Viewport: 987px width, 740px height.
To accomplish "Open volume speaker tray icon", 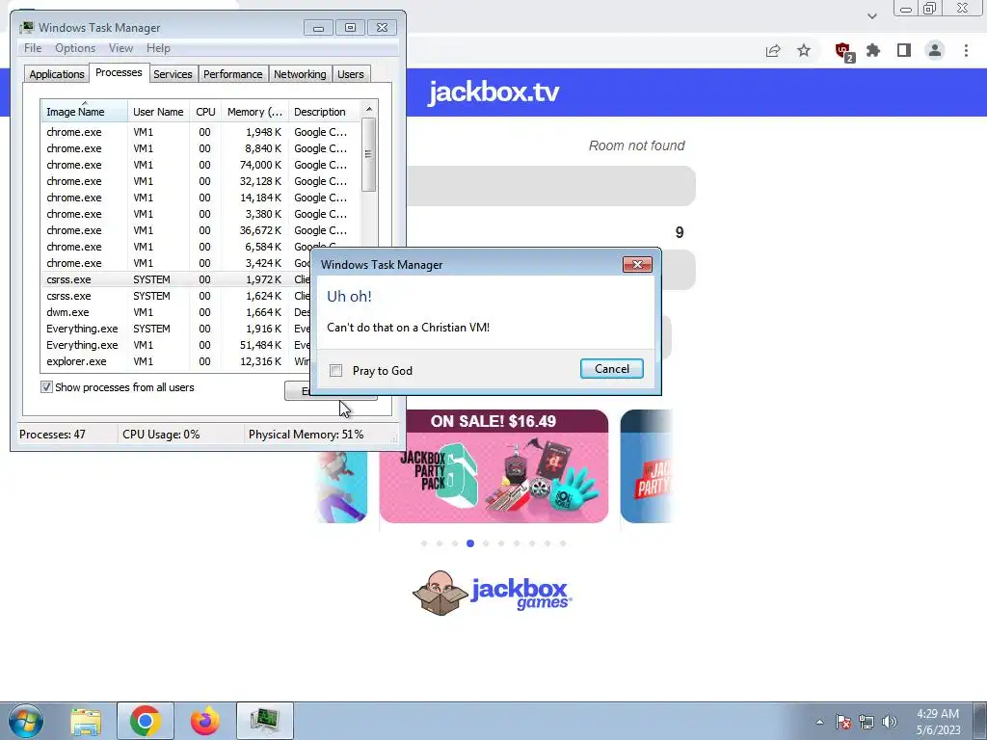I will 890,722.
